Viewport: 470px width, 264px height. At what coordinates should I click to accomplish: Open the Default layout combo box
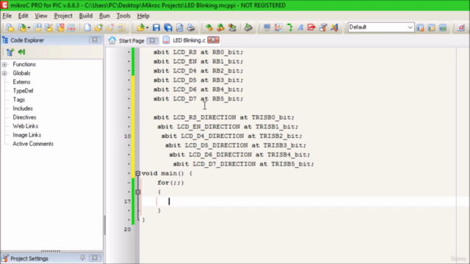tap(381, 27)
